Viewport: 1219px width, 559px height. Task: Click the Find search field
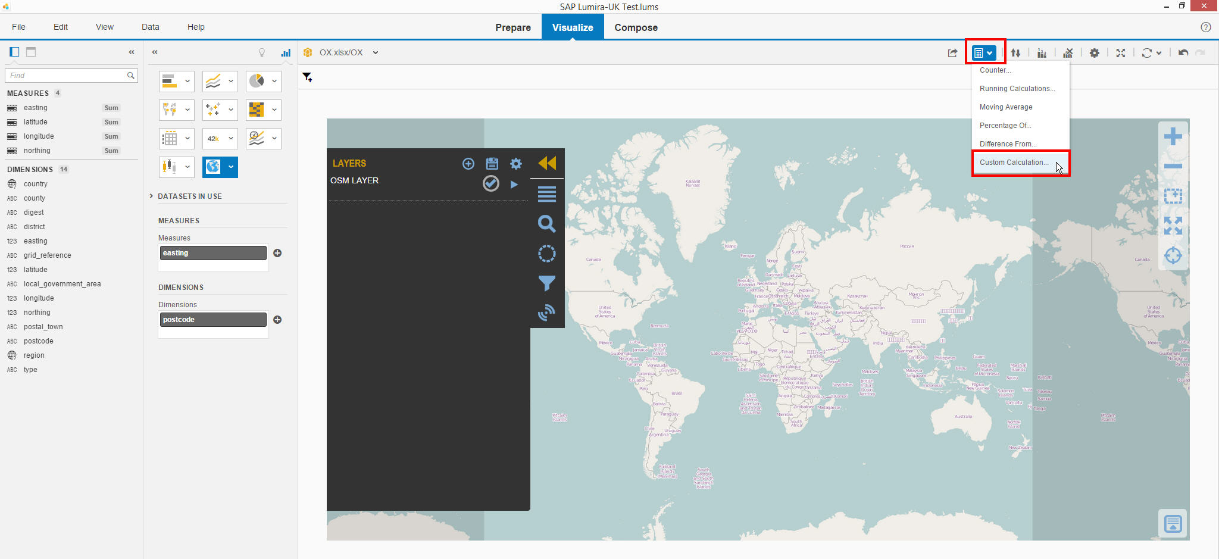pyautogui.click(x=67, y=76)
